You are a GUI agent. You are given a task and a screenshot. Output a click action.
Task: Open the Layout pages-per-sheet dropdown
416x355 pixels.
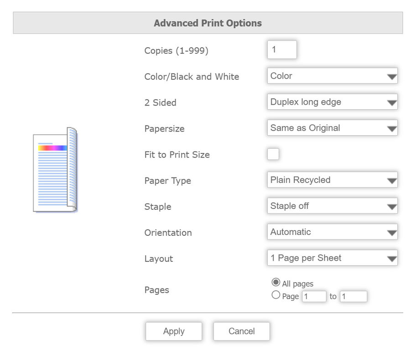coord(332,258)
